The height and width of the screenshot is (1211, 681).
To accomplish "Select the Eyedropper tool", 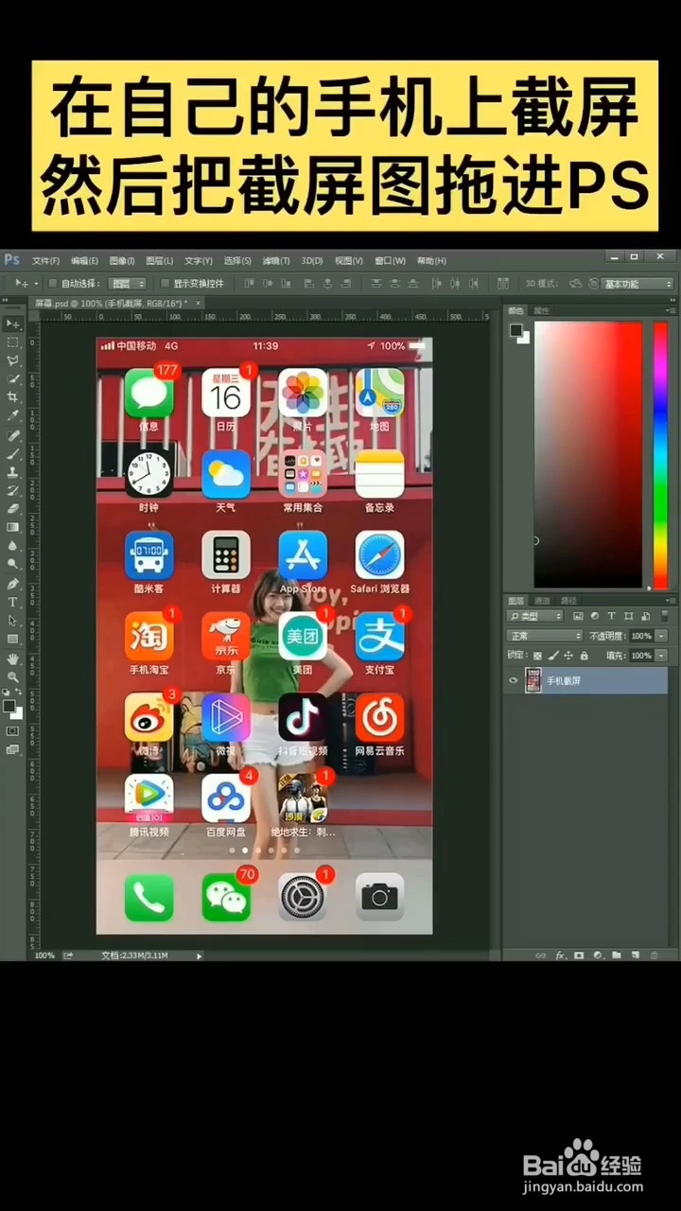I will click(x=13, y=416).
